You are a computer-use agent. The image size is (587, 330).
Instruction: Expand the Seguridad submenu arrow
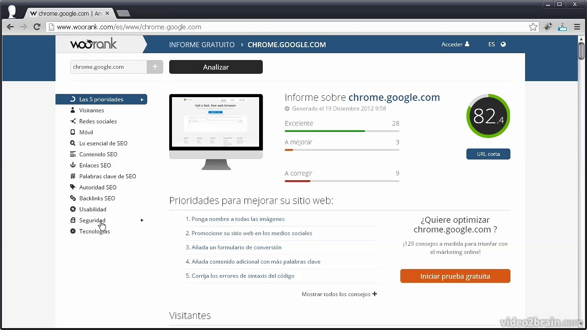tap(142, 220)
